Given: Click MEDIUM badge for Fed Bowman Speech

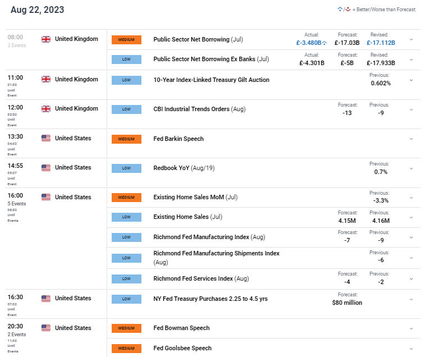Looking at the screenshot, I should [126, 328].
